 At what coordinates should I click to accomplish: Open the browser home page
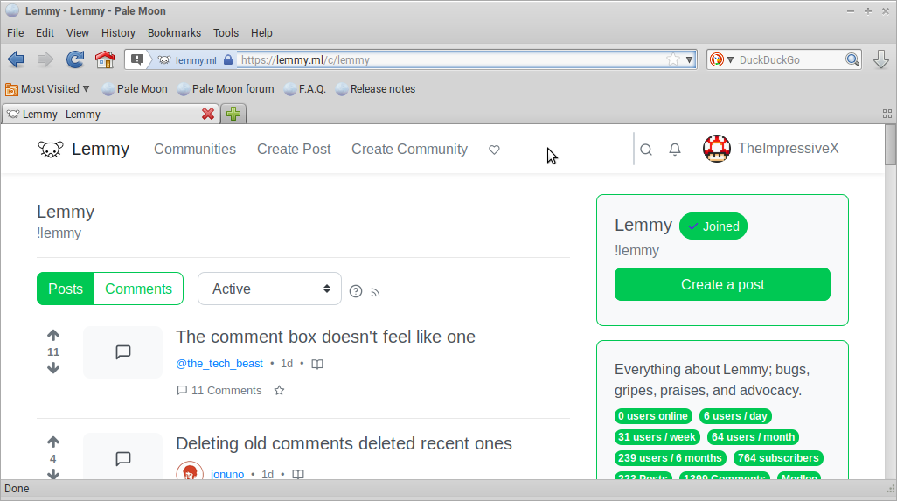coord(105,59)
